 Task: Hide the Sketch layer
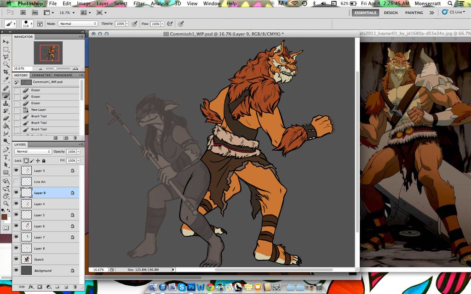pos(16,259)
